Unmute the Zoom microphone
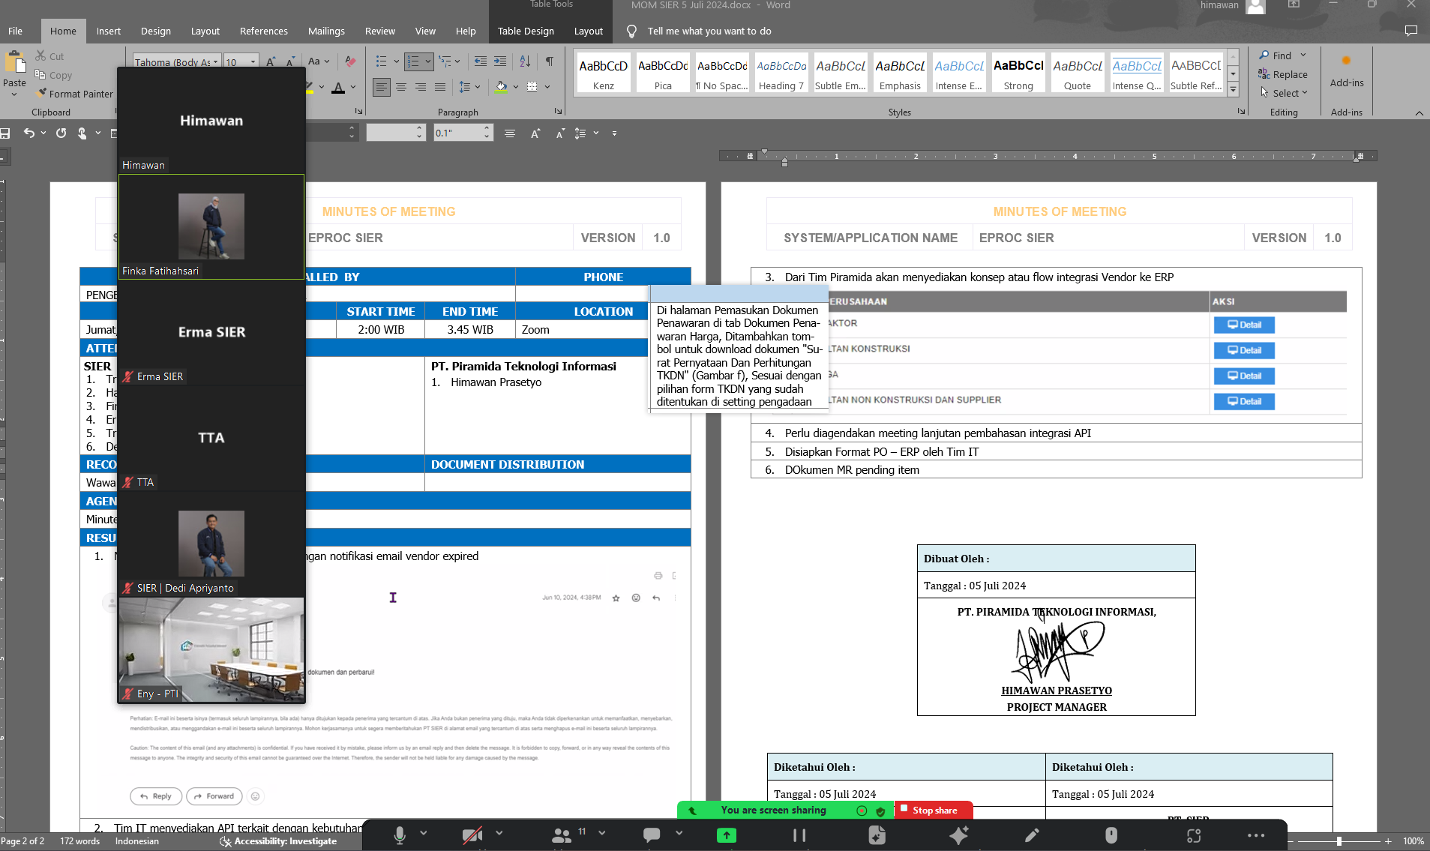This screenshot has height=851, width=1430. [x=400, y=835]
